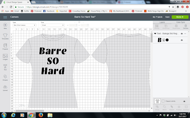Open the hamburger menu beside Canvas
This screenshot has width=190, height=118.
click(5, 17)
